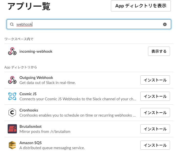
Task: Click the Amazon SQS icon
Action: click(12, 145)
